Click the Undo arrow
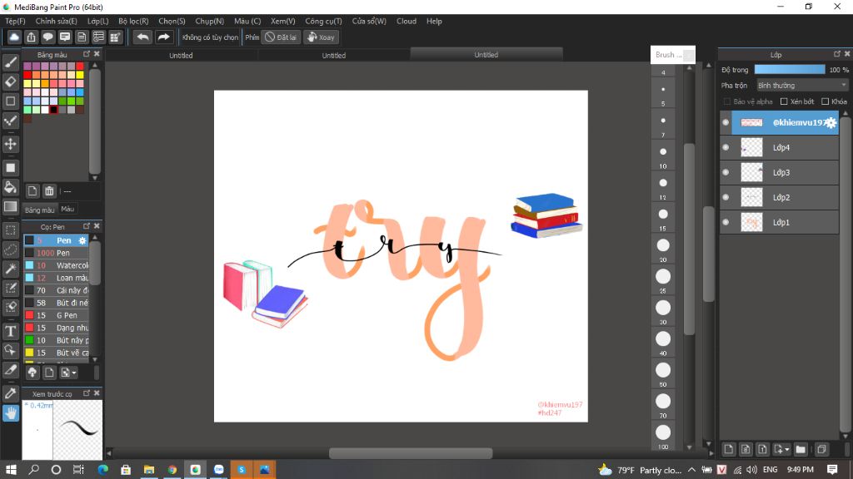Image resolution: width=853 pixels, height=479 pixels. (142, 37)
